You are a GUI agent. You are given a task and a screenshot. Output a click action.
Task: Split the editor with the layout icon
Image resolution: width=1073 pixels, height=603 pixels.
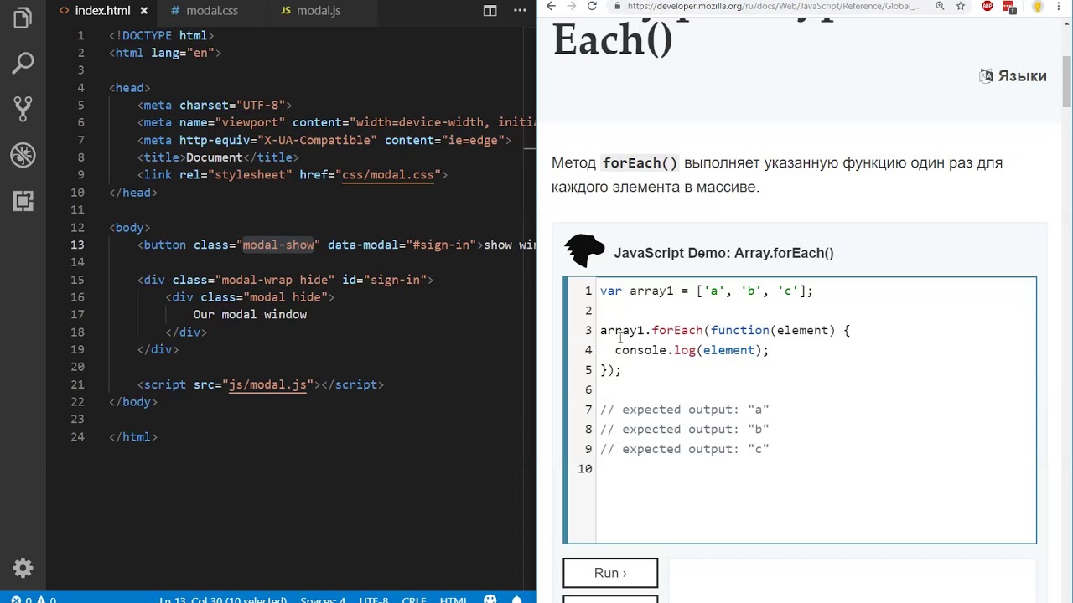point(490,11)
